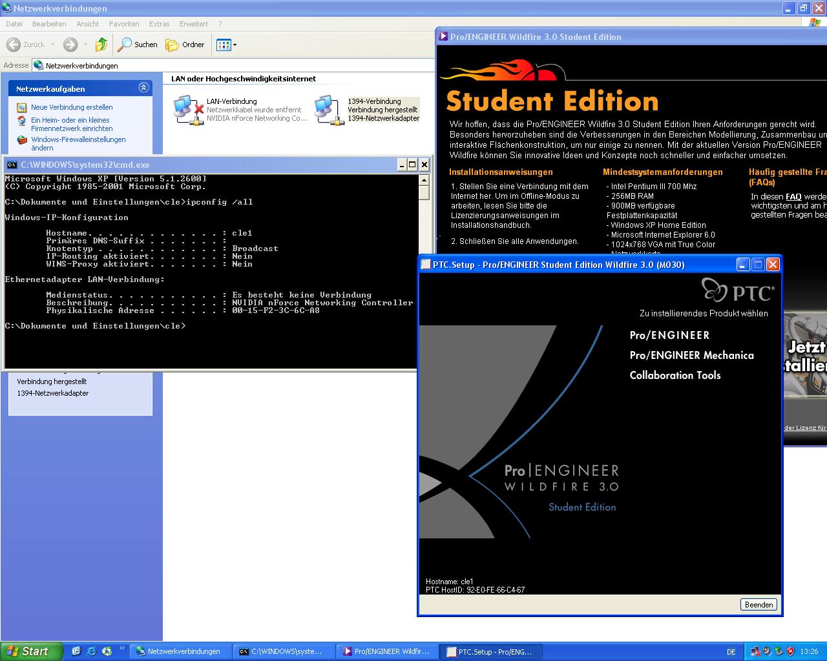Open the Favoriten menu
This screenshot has height=661, width=827.
(x=124, y=24)
